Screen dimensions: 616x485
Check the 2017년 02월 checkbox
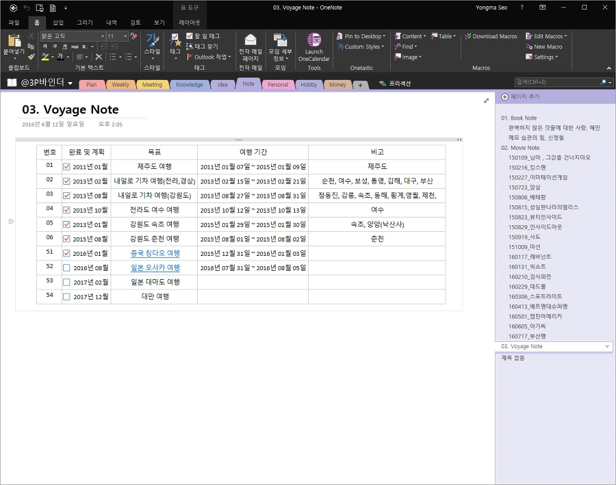click(x=66, y=283)
